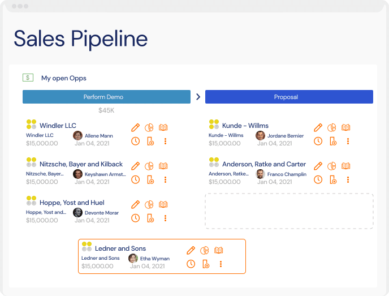The height and width of the screenshot is (296, 389).
Task: Click book icon for Anderson, Ratke and Carter
Action: (345, 166)
